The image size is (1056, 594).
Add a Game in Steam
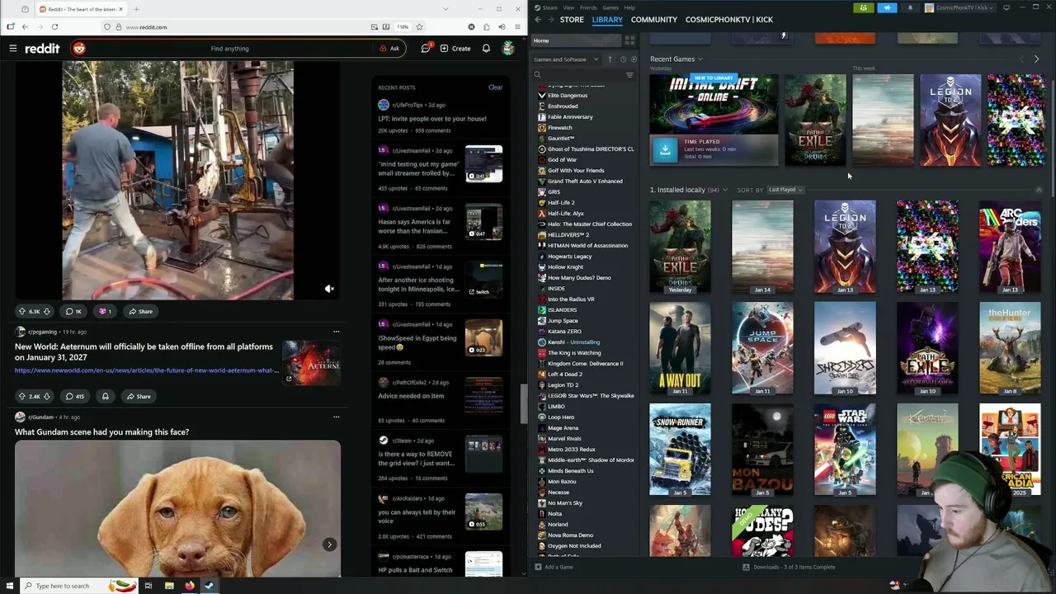554,567
